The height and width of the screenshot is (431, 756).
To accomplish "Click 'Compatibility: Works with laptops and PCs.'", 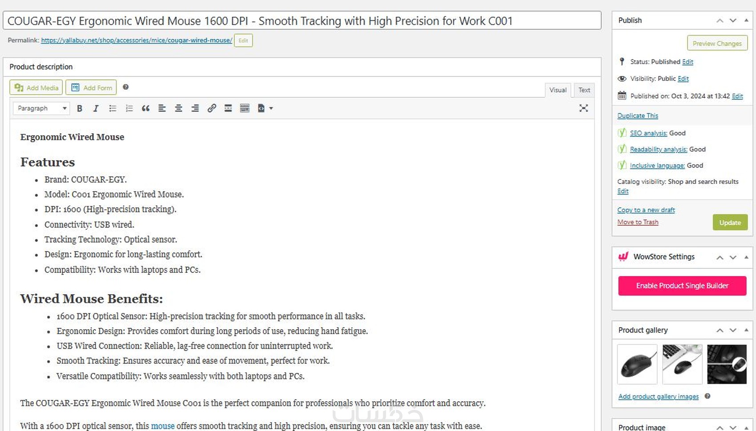I will click(122, 270).
